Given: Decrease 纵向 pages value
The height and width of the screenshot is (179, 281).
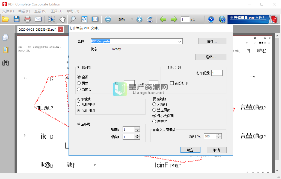Looking at the screenshot, I should tap(137, 138).
